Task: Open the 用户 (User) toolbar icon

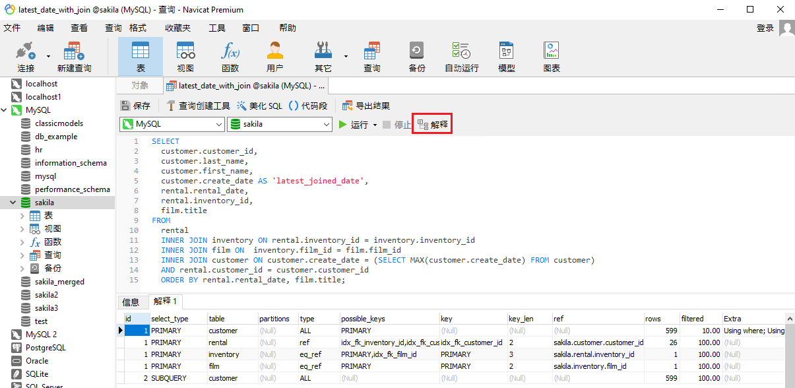Action: pyautogui.click(x=275, y=56)
